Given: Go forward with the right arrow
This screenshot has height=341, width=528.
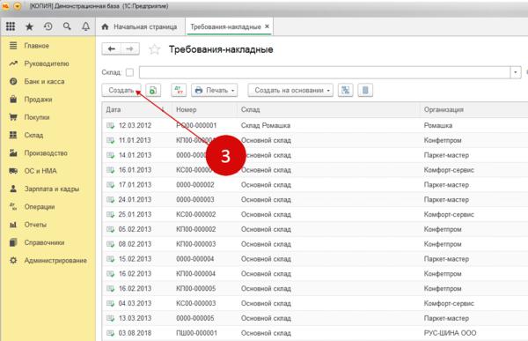Looking at the screenshot, I should 130,49.
